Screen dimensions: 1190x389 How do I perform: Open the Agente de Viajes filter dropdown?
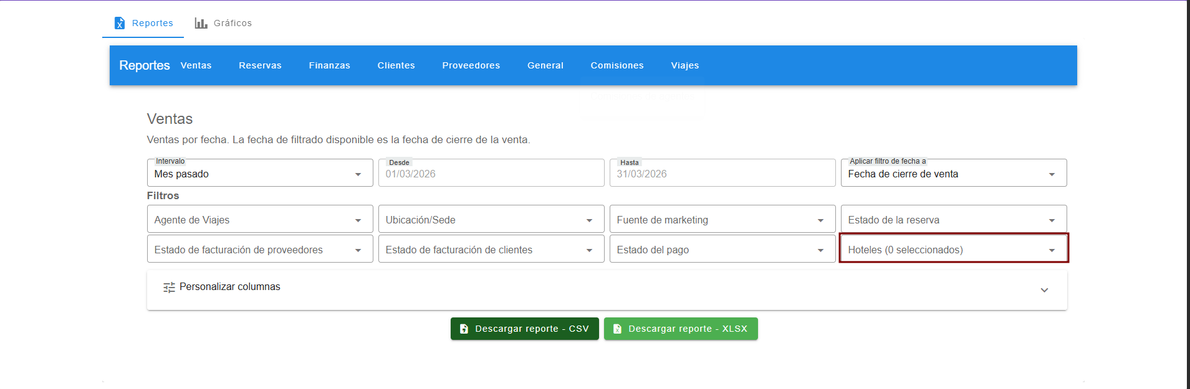click(259, 220)
